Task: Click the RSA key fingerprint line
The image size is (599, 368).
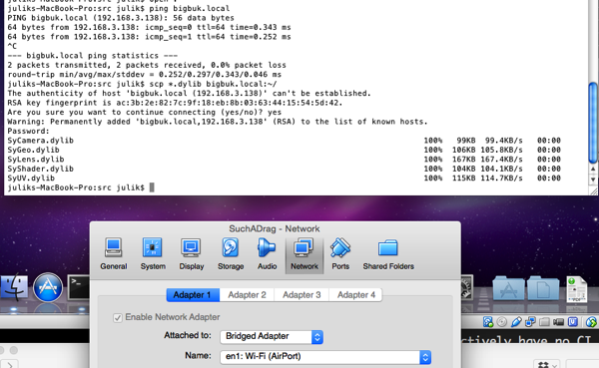Action: 175,103
